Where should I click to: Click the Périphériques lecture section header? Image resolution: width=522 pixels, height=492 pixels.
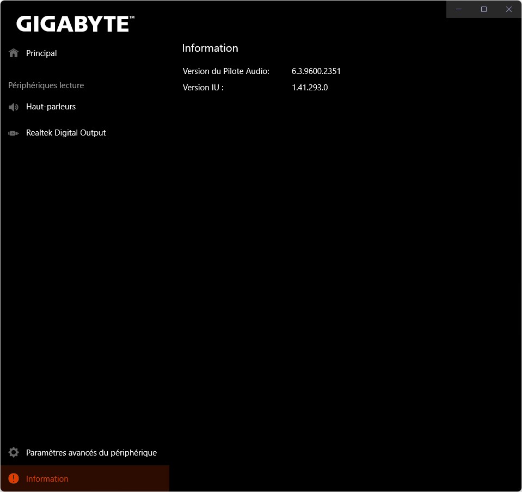[46, 85]
